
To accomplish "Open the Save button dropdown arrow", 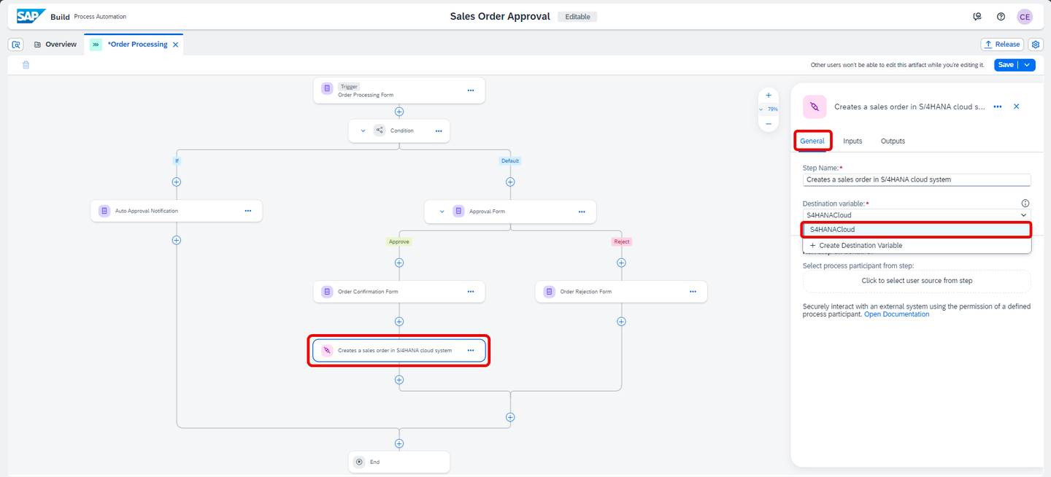I will click(x=1028, y=65).
